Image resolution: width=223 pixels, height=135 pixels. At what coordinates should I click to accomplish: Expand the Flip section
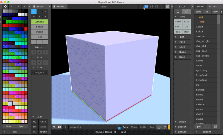(182, 42)
